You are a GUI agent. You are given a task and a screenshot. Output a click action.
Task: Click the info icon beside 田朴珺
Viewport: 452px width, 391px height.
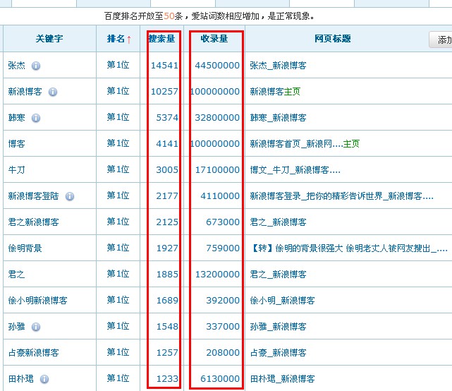[44, 379]
